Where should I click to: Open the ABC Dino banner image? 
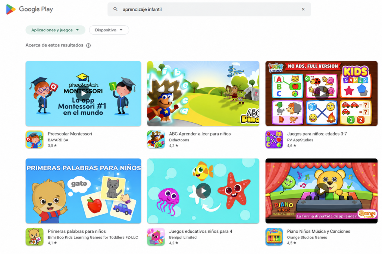click(x=203, y=93)
